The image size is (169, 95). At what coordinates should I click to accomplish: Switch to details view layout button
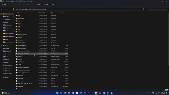(x=166, y=90)
